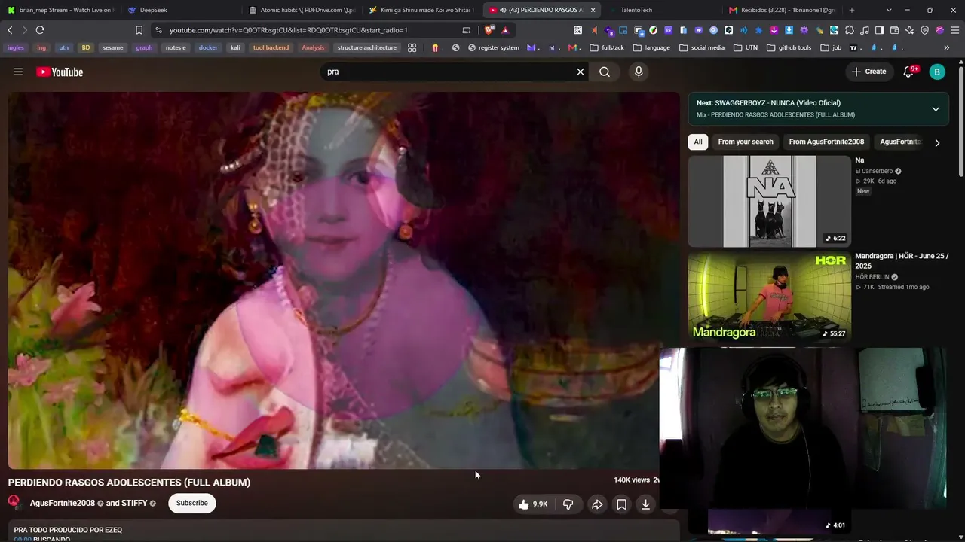
Task: Start voice search with the microphone
Action: point(639,72)
